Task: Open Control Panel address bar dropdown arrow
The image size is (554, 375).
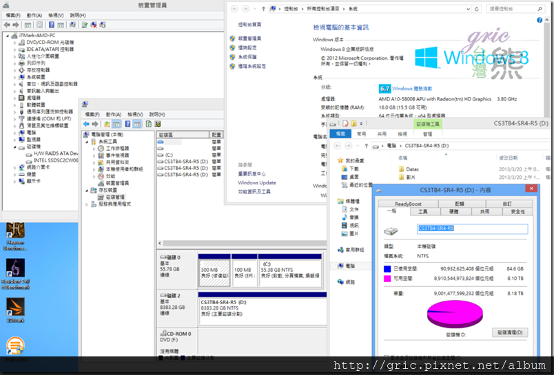Action: tap(468, 9)
